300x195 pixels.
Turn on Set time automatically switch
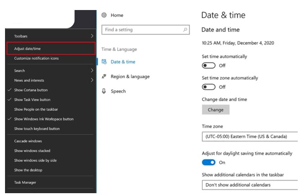click(208, 66)
